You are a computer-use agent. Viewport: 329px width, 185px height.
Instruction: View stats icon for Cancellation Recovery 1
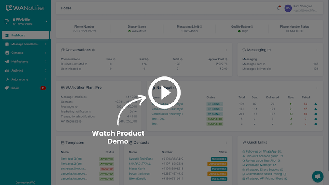pyautogui.click(x=316, y=114)
